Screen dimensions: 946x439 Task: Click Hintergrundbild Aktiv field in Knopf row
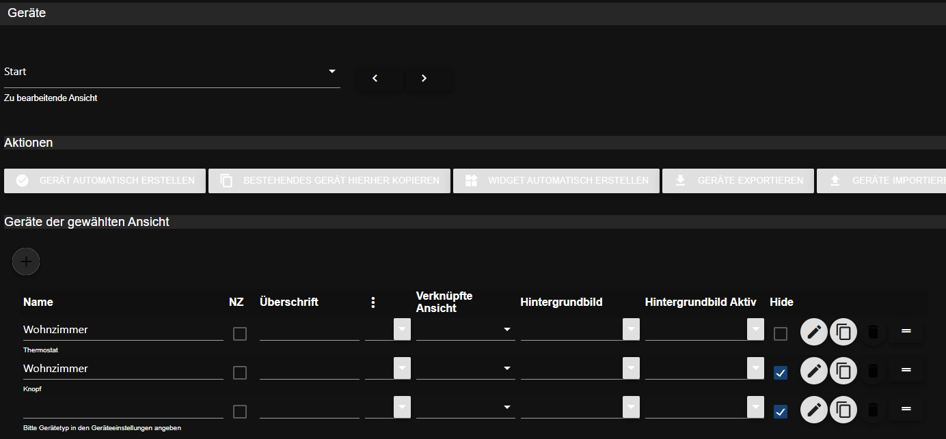pyautogui.click(x=696, y=369)
